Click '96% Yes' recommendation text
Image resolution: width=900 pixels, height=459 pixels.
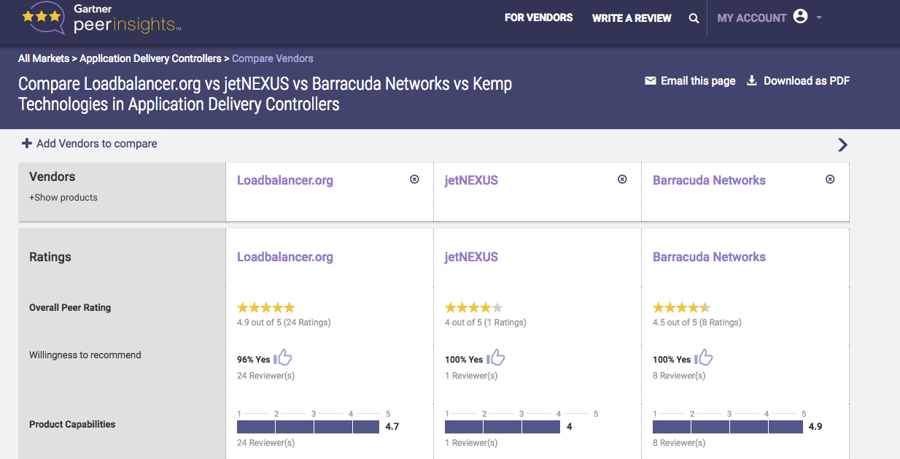(254, 360)
